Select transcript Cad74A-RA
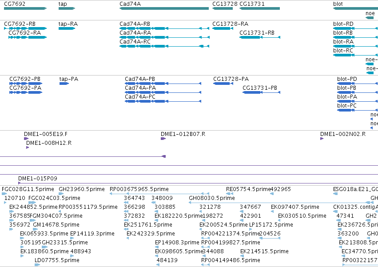Viewport: 378px width, 267px height. coord(164,37)
